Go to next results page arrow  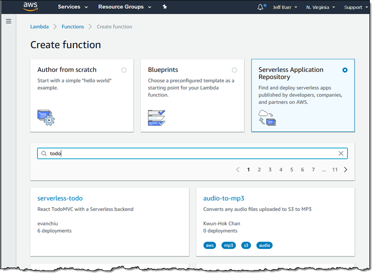tap(346, 170)
